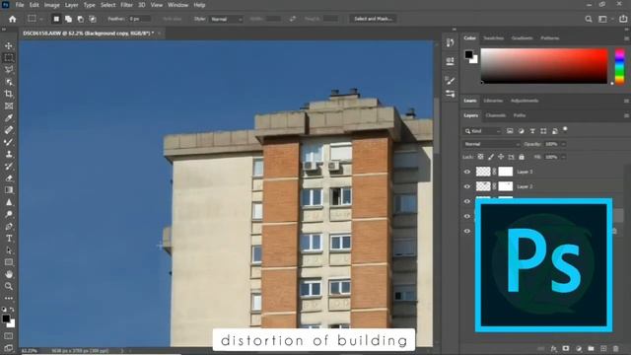
Task: Switch to the Swatches tab
Action: coord(493,38)
